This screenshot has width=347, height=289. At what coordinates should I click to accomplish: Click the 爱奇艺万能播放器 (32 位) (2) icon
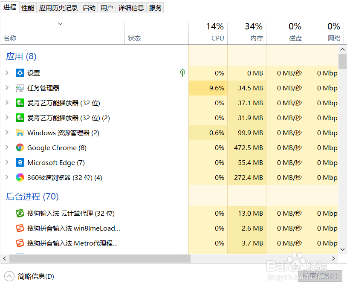[x=20, y=118]
